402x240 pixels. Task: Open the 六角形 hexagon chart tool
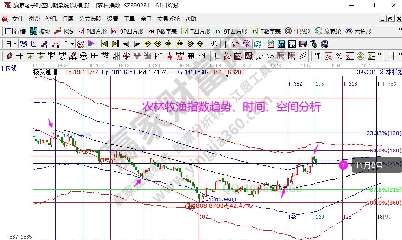358,32
